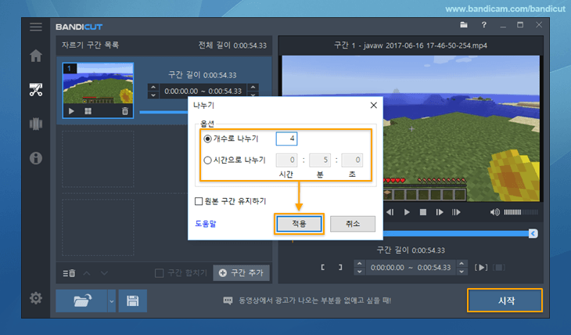The width and height of the screenshot is (571, 335).
Task: Click the Add Segment button
Action: pos(242,273)
